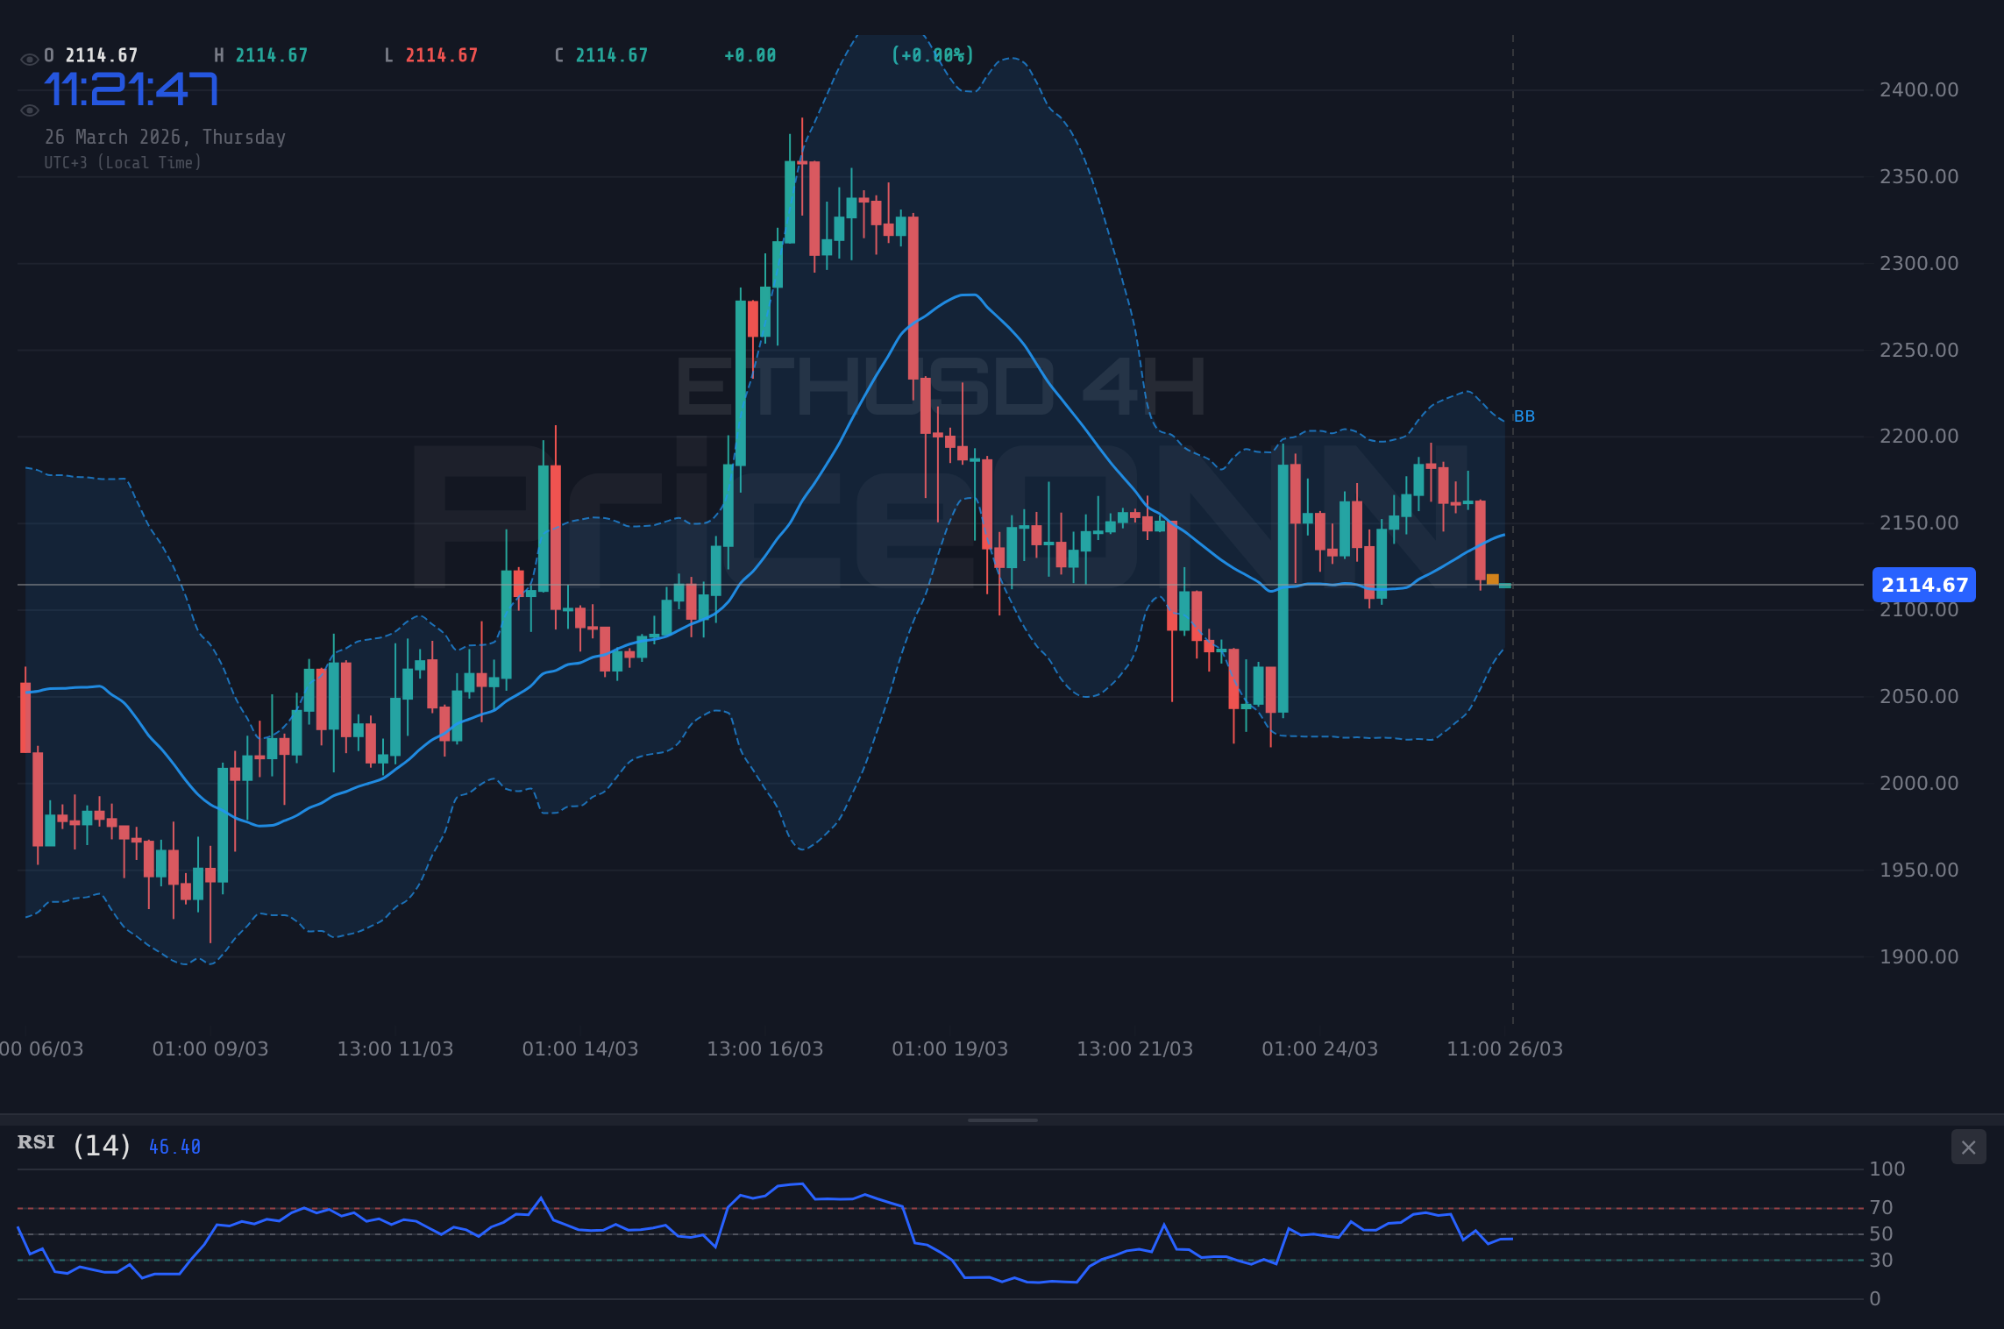Click the second eye icon below the clock
Image resolution: width=2004 pixels, height=1329 pixels.
point(28,110)
